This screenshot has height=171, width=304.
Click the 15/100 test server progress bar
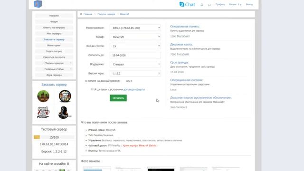[x=54, y=137]
